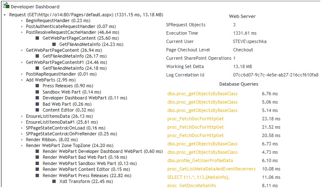This screenshot has height=188, width=321.
Task: Open dbo.proc_getObjectsByBaseClass query taking 4.73 ms
Action: click(202, 152)
